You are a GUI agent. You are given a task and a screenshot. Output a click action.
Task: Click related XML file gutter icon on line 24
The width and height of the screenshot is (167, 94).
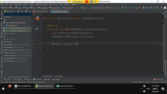(37, 18)
